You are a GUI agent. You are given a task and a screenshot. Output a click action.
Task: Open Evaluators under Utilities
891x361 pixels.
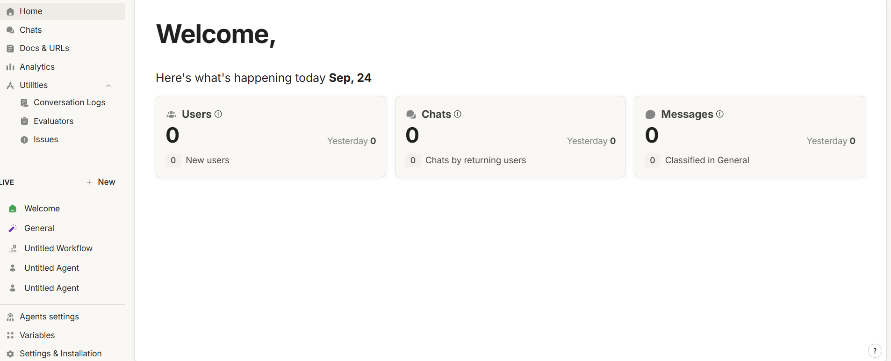coord(53,121)
